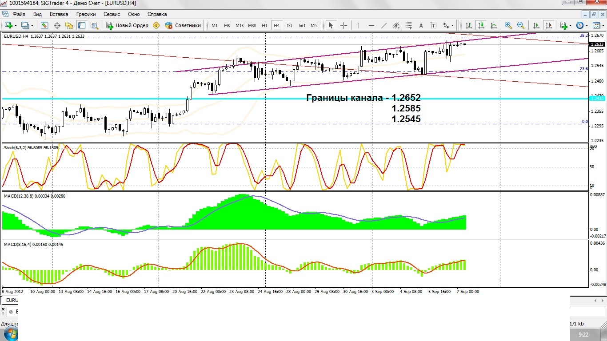This screenshot has height=341, width=607.
Task: Open the Вставка menu
Action: coord(59,14)
